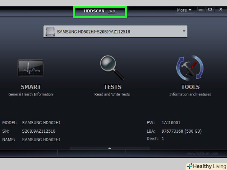Click the Dev# value 1

point(163,139)
